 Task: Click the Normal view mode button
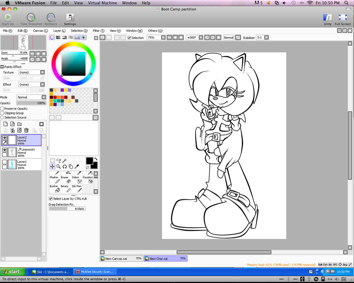(x=229, y=37)
